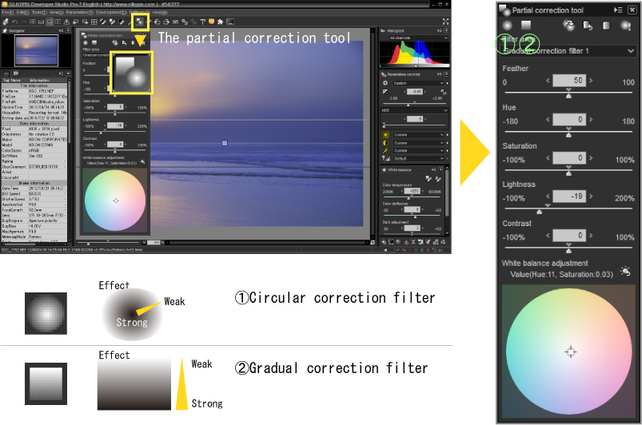
Task: Click the monitor display icon in the main toolbar
Action: [230, 22]
